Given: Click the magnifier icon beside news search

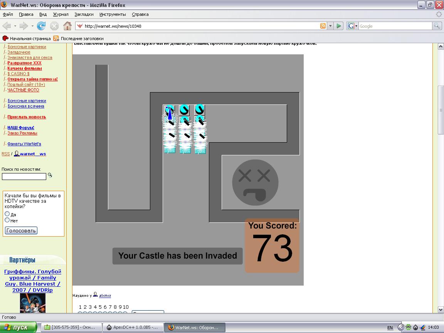Looking at the screenshot, I should click(50, 175).
